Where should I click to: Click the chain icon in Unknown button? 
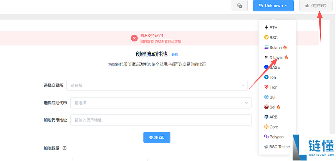coord(261,6)
